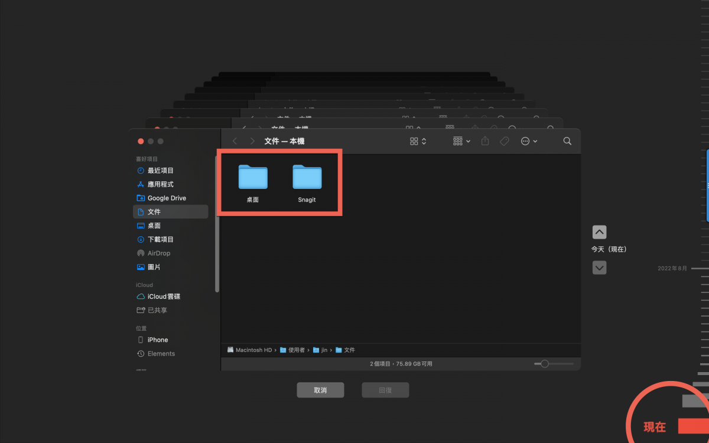Select iPhone under 位置

(x=171, y=340)
